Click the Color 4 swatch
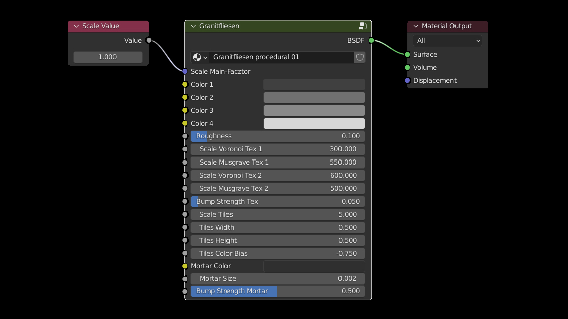Viewport: 568px width, 319px height. click(314, 123)
